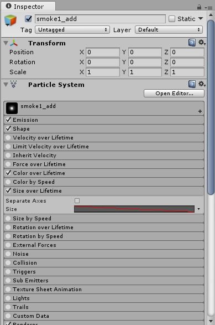
Task: Click the scrollbar down arrow
Action: tap(211, 321)
